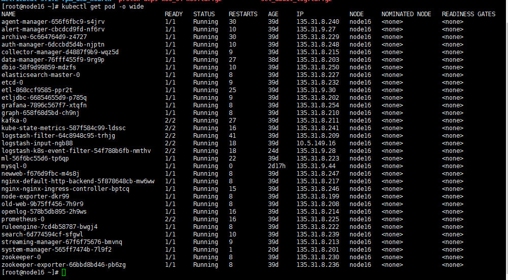Click pod name data-manager-76fff455f9-9rg9p

pos(53,59)
